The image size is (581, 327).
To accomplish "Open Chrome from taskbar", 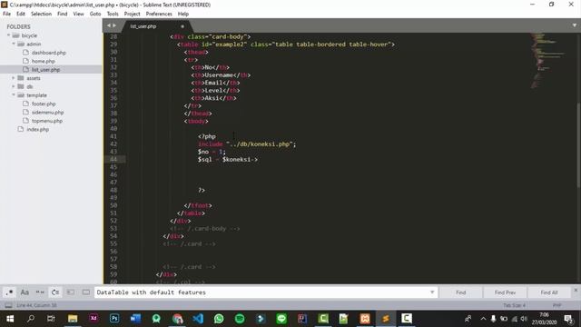I will [178, 319].
